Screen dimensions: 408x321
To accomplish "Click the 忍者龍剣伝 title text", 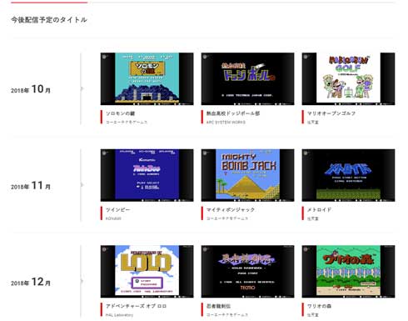I will [x=218, y=306].
